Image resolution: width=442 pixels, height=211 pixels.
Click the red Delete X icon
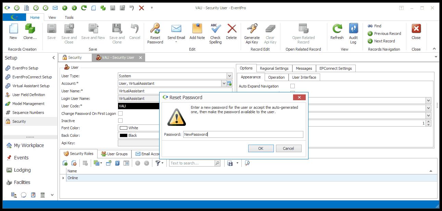point(231,29)
